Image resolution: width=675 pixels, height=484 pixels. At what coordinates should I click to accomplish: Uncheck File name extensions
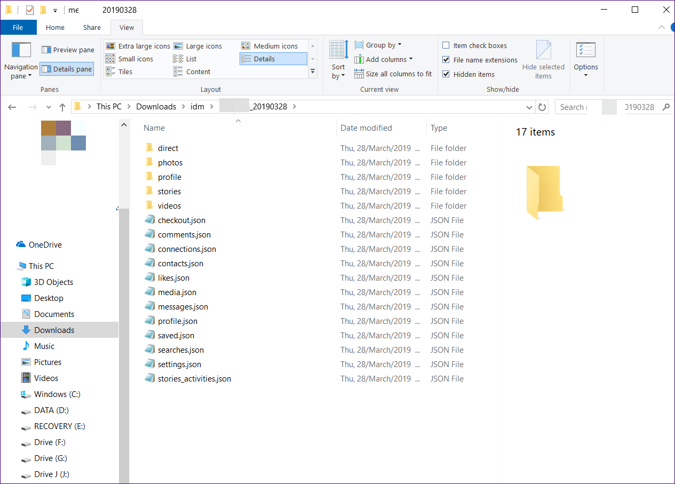coord(446,60)
